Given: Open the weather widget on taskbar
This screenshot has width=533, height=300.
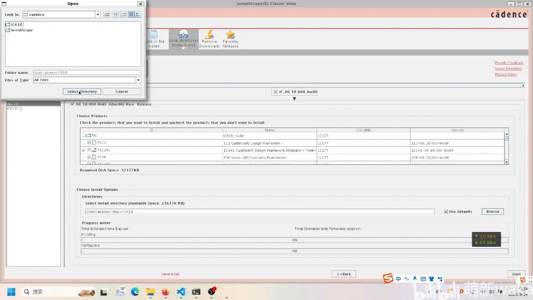Looking at the screenshot, I should tap(120, 292).
